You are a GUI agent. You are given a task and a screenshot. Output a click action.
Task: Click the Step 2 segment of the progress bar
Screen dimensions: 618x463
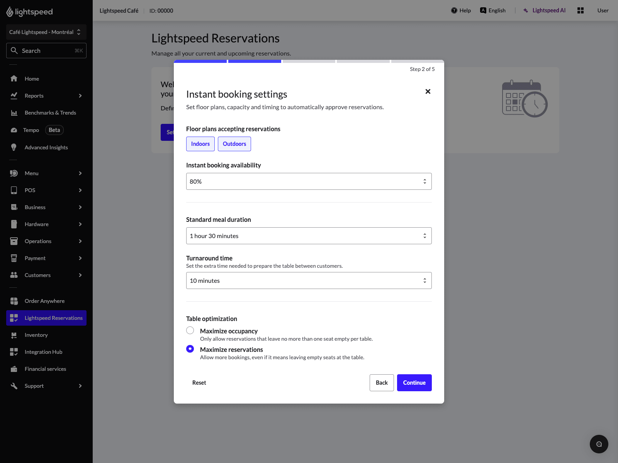[x=254, y=62]
